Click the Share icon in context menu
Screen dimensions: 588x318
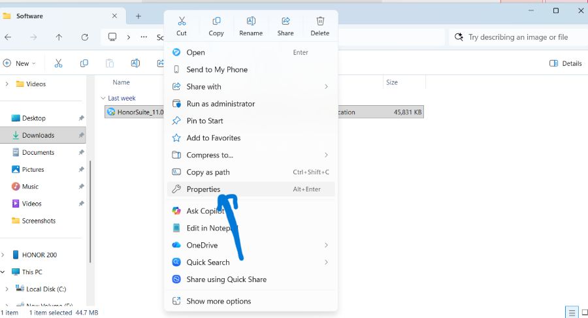[x=286, y=21]
